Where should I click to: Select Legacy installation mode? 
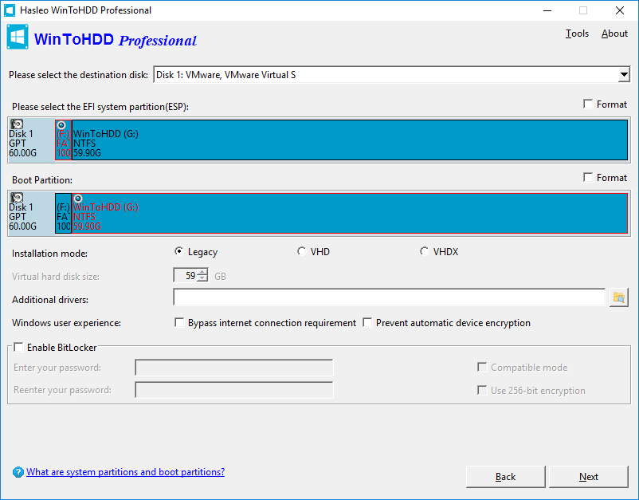[179, 252]
